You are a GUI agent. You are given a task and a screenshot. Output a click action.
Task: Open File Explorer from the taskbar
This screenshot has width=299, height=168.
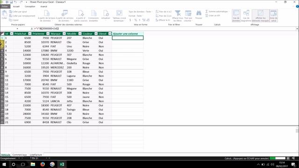(33, 164)
